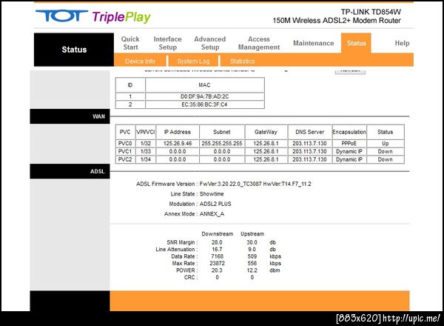Click the black Status side heading
The image size is (444, 326).
pyautogui.click(x=74, y=50)
